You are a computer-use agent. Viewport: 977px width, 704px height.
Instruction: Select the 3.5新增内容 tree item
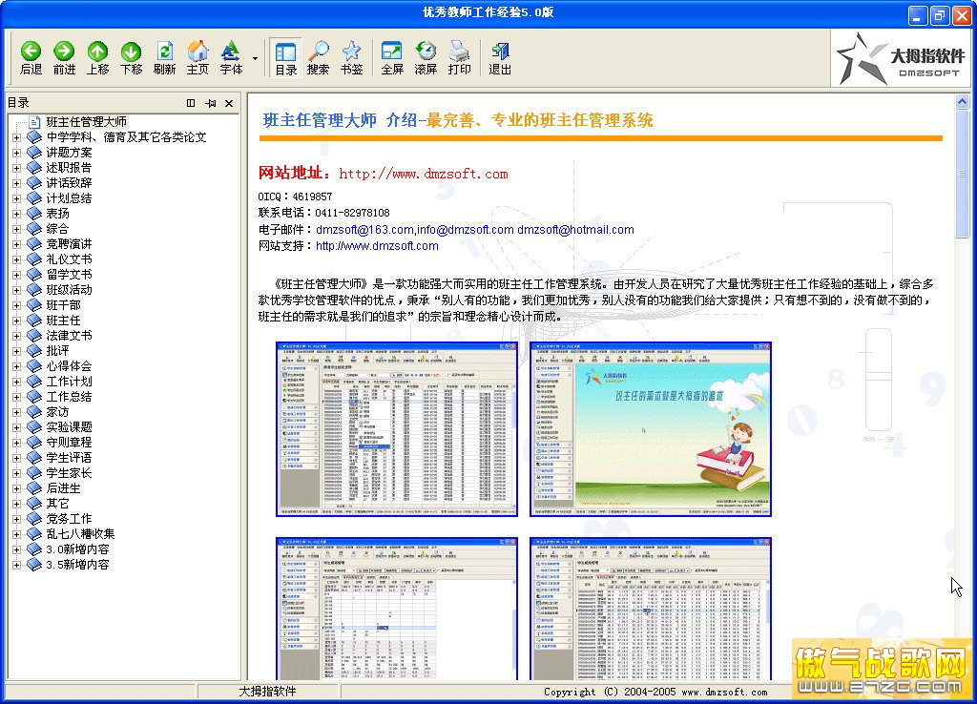77,565
